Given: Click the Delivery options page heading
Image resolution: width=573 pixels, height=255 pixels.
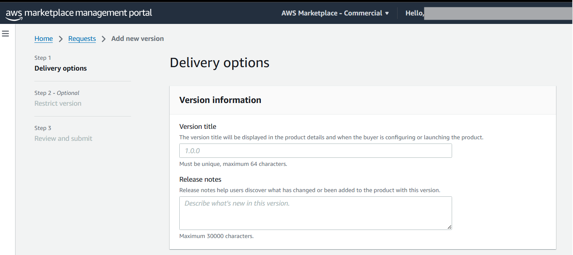Looking at the screenshot, I should (x=219, y=62).
